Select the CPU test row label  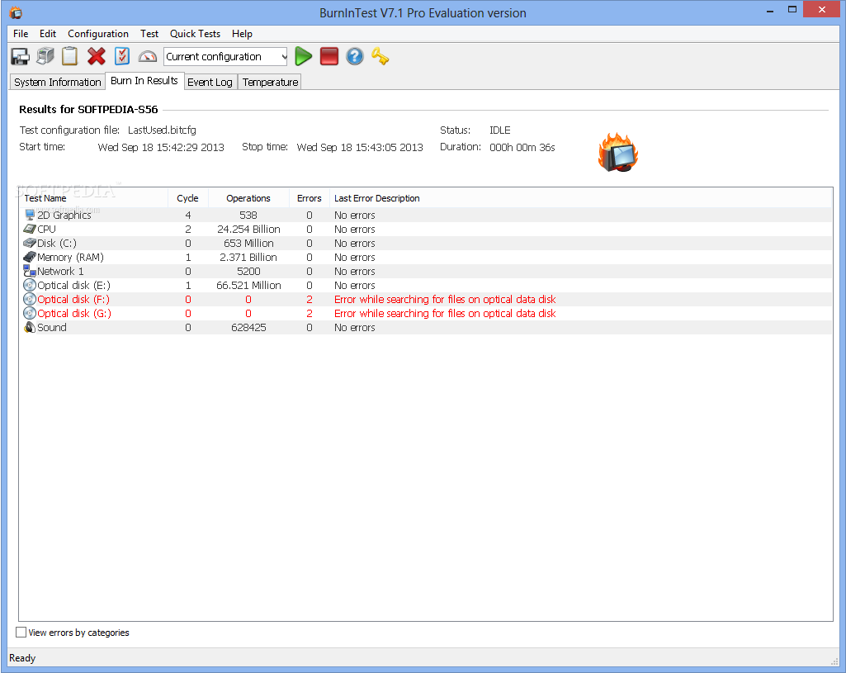pyautogui.click(x=46, y=229)
